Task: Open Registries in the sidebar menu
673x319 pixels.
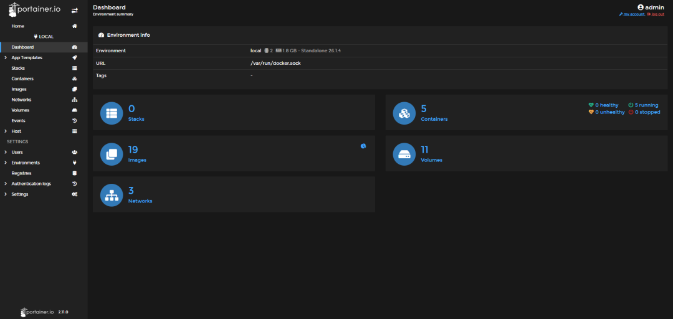Action: pos(21,173)
